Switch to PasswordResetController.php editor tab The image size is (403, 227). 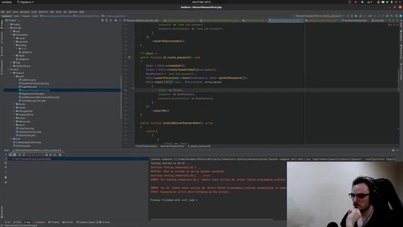[142, 20]
